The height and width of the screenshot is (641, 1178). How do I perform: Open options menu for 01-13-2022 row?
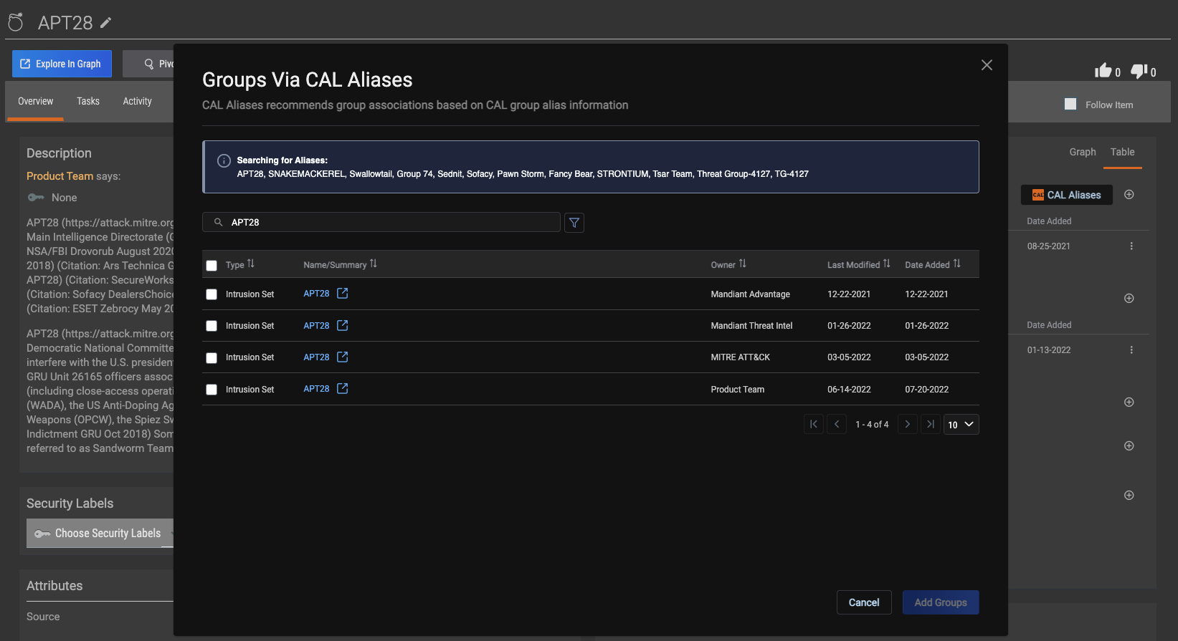coord(1131,350)
